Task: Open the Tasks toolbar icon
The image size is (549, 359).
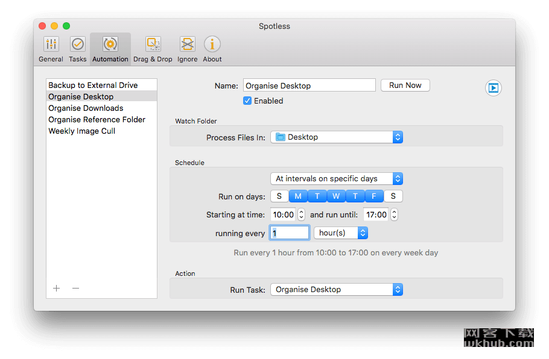Action: 77,45
